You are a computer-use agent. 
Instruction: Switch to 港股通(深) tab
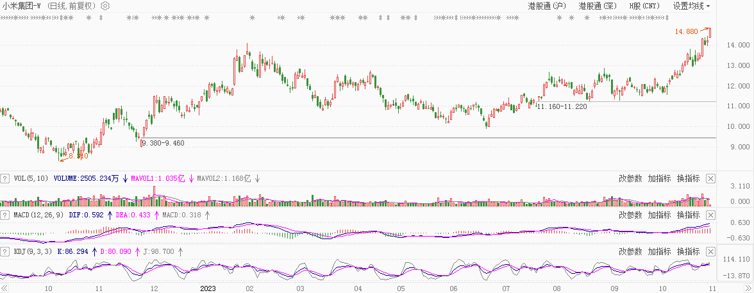click(598, 6)
